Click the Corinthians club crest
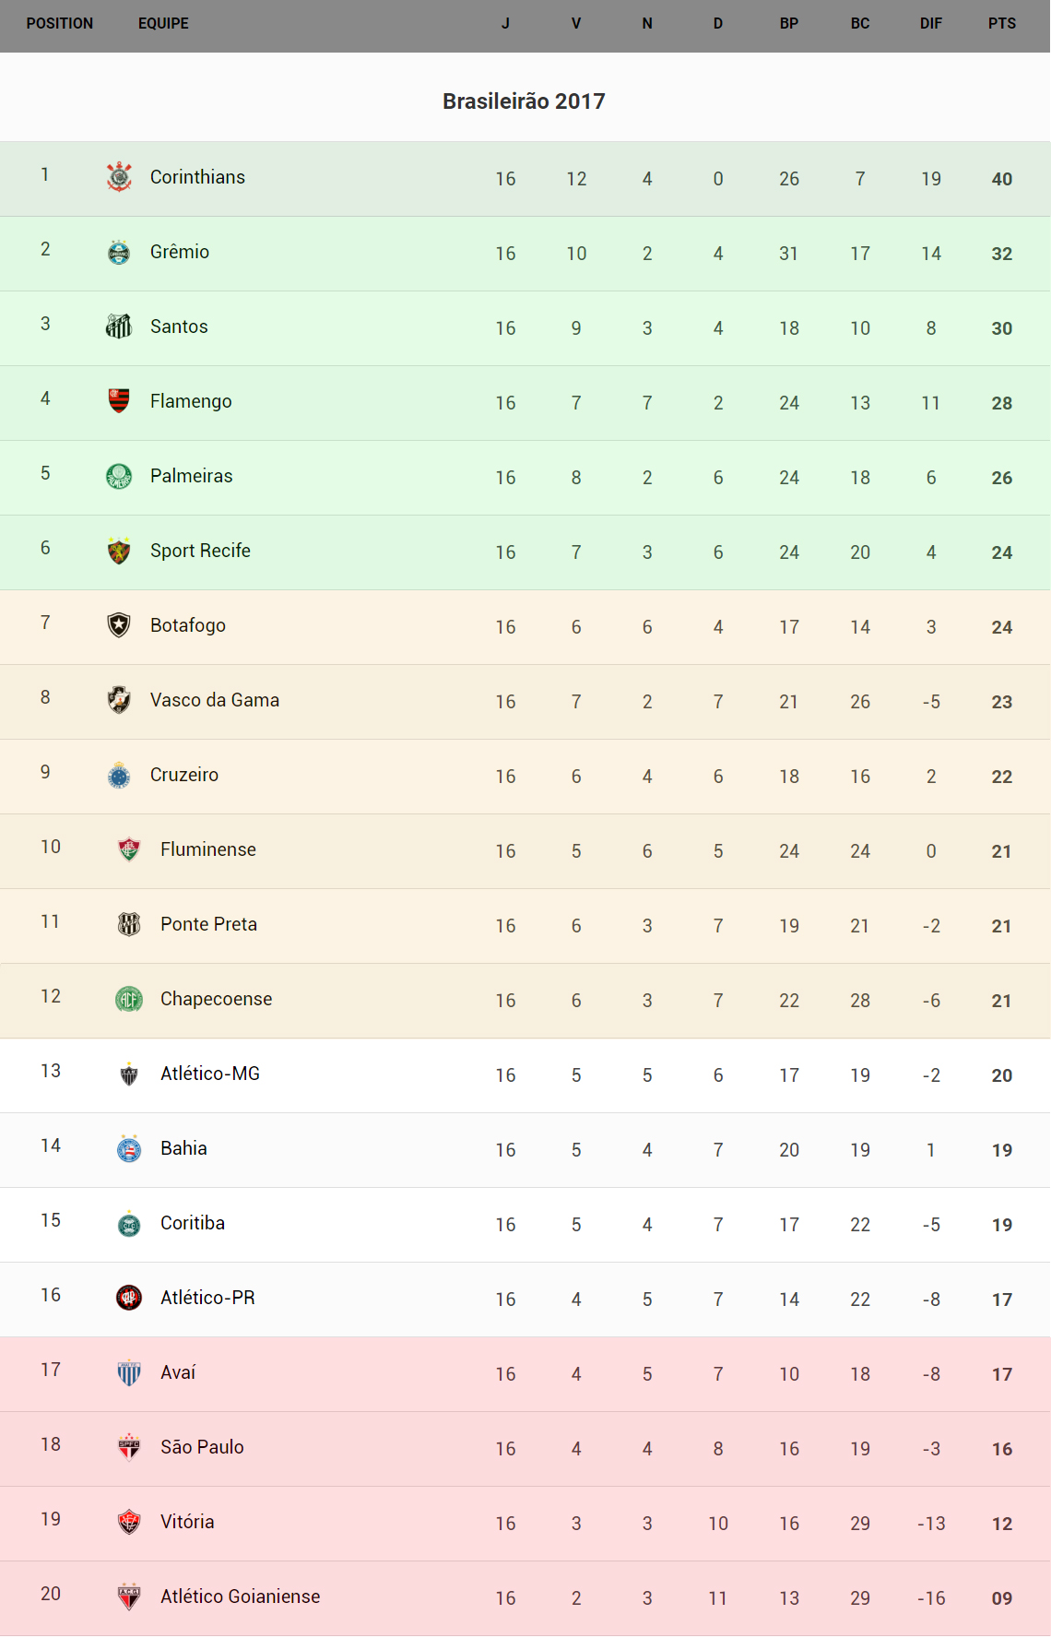Screen dimensions: 1051x1638 click(119, 176)
